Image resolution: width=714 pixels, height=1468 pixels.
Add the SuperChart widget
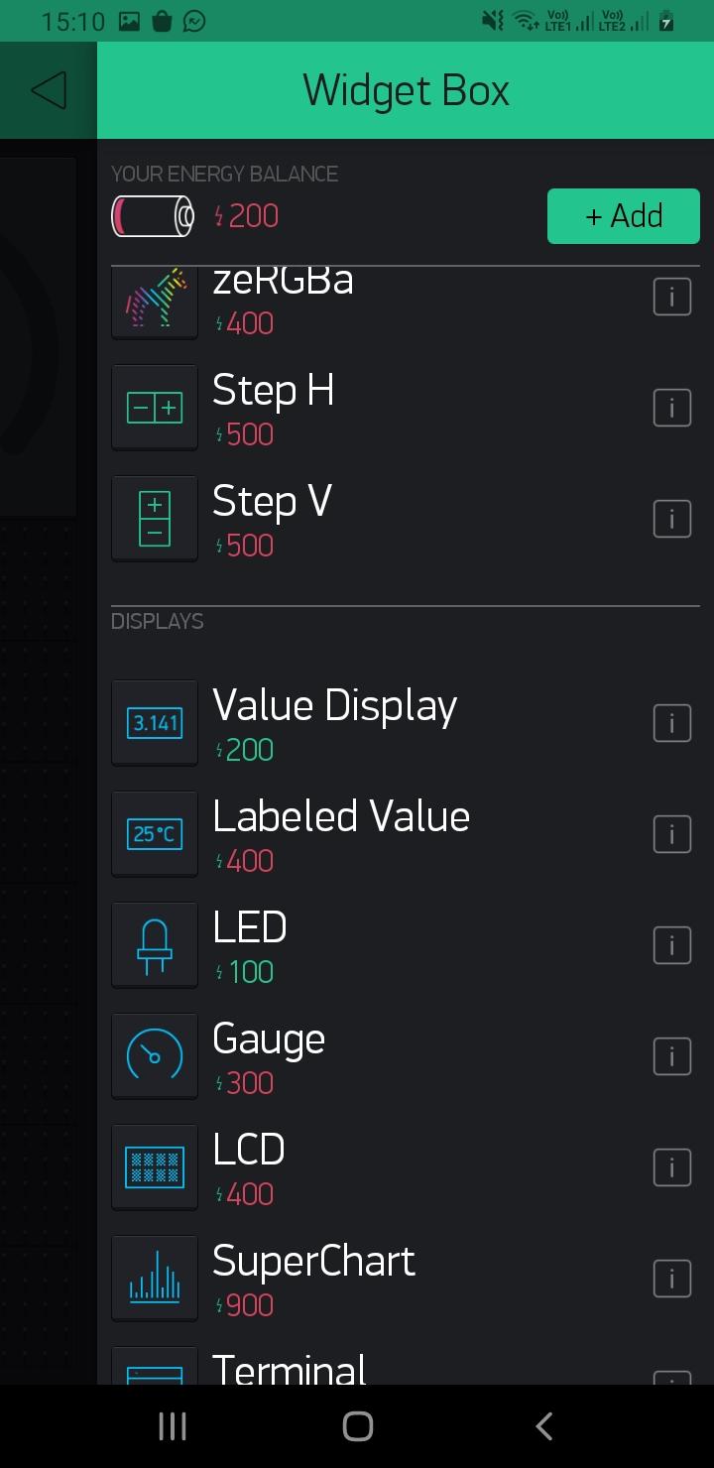[x=406, y=1280]
